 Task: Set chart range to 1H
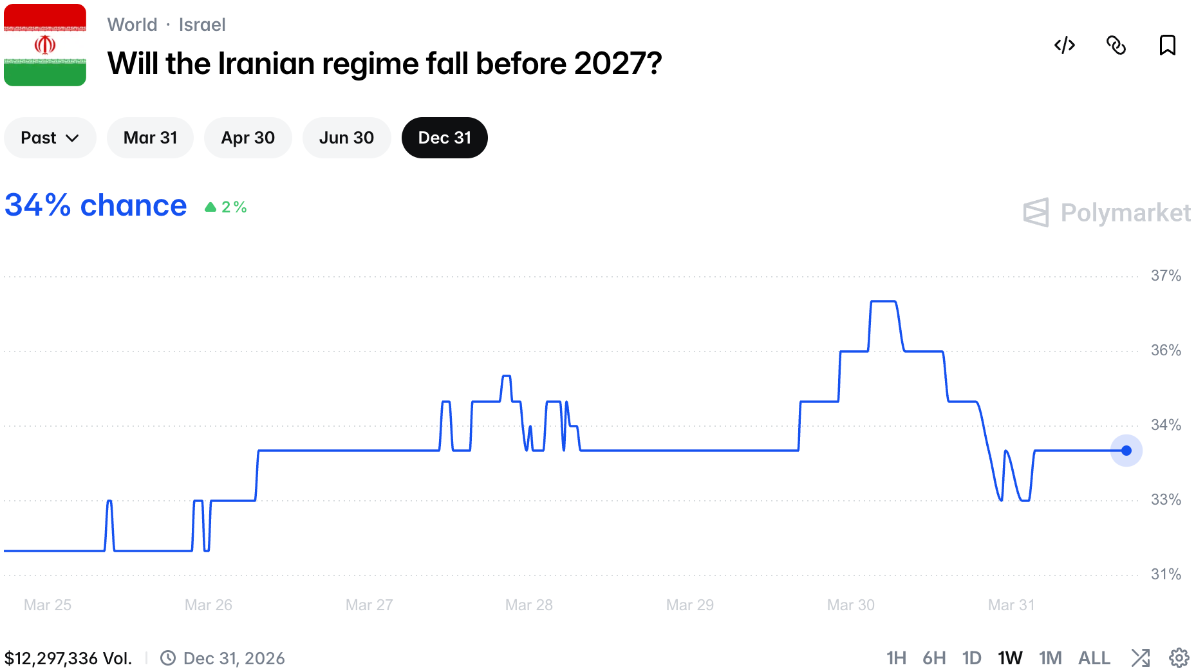[896, 658]
